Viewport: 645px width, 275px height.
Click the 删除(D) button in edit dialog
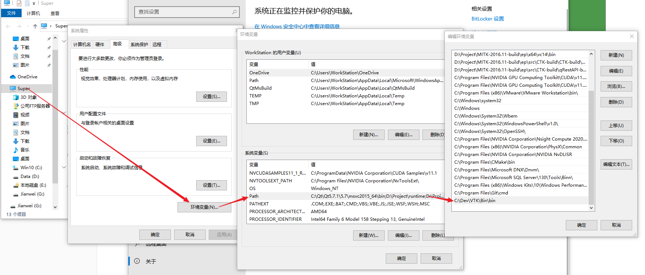[616, 102]
